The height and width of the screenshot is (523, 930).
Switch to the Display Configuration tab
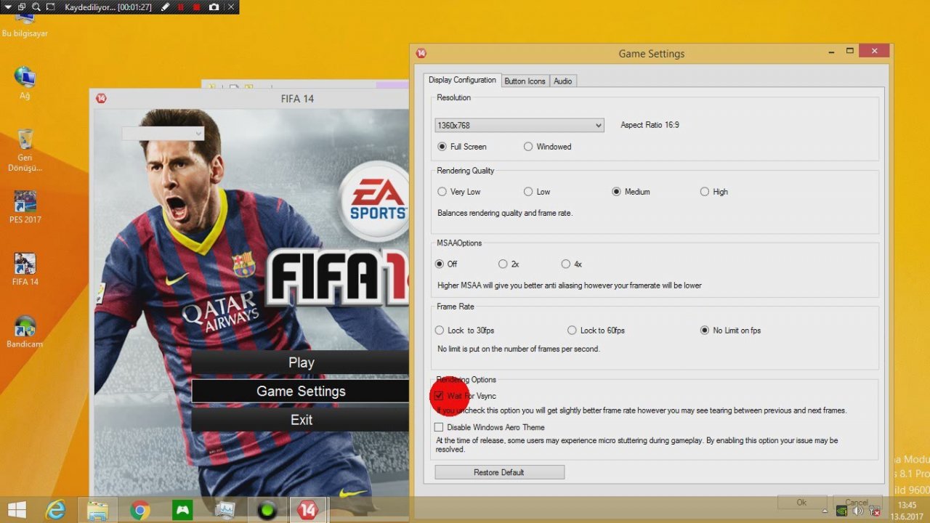[462, 81]
